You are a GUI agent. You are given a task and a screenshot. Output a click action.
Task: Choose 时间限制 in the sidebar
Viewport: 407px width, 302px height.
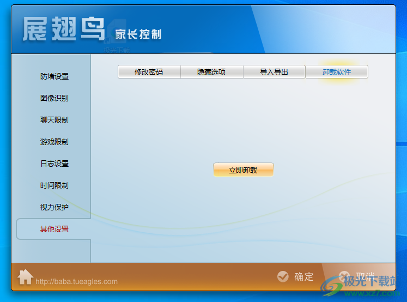tap(54, 185)
